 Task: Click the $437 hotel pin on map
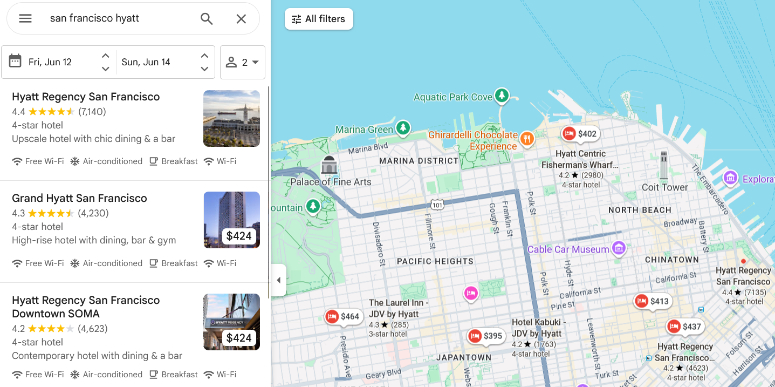point(685,327)
